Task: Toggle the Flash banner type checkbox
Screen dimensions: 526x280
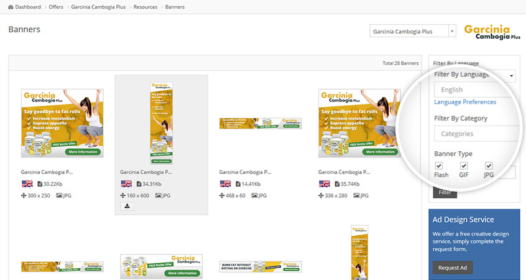Action: pyautogui.click(x=439, y=166)
